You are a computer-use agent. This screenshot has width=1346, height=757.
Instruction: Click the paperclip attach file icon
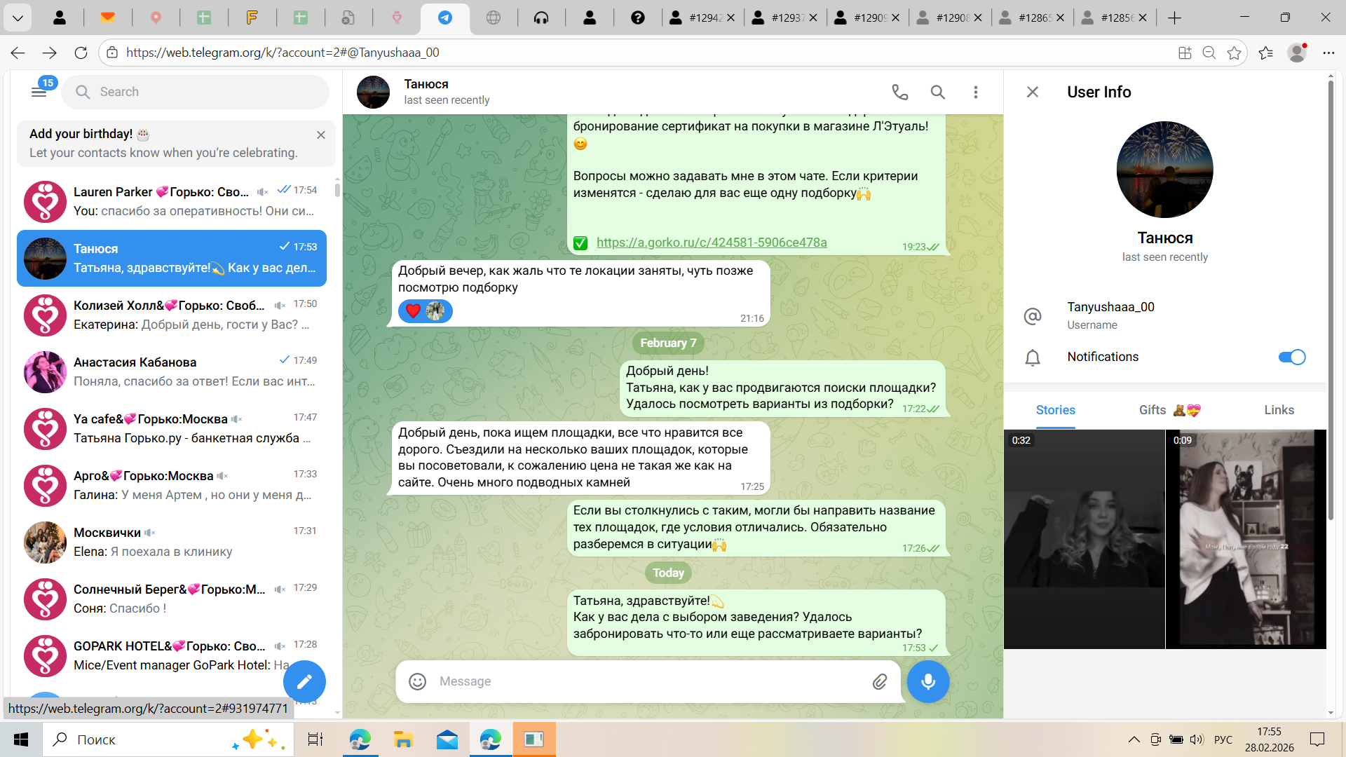879,681
